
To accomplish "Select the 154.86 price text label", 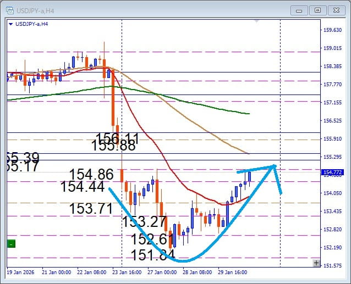I will pos(91,174).
